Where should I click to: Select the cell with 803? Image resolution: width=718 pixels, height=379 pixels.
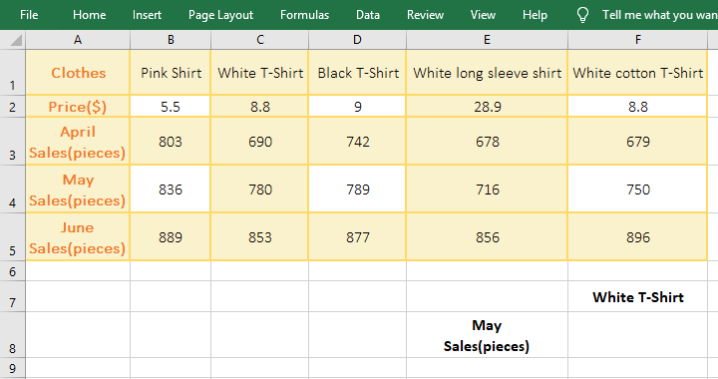(x=171, y=141)
